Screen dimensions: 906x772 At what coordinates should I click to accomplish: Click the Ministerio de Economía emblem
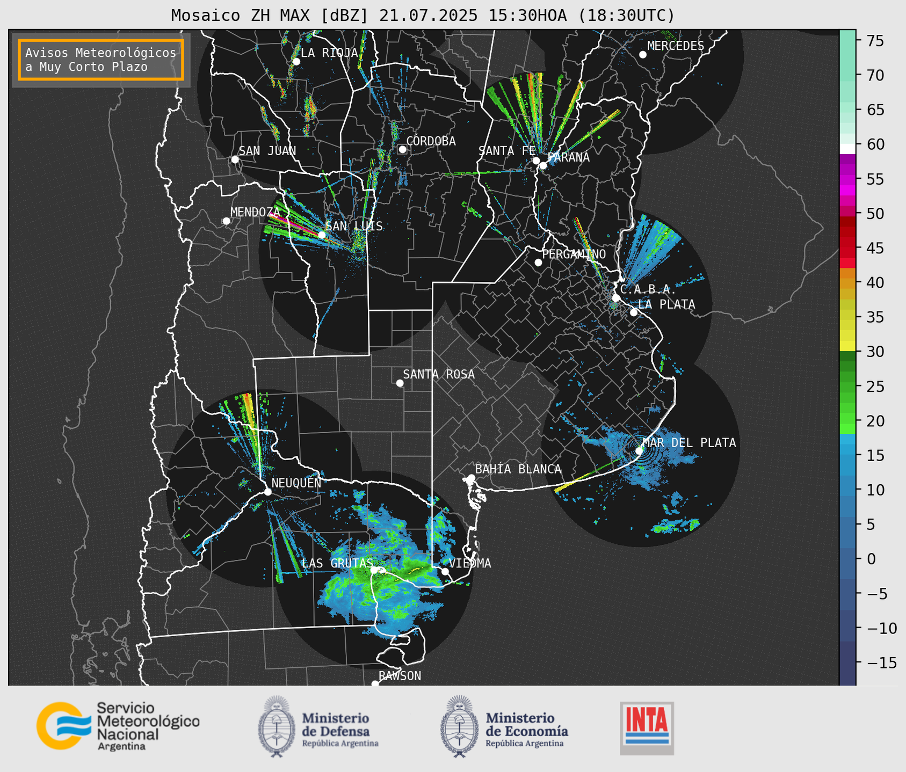[459, 726]
